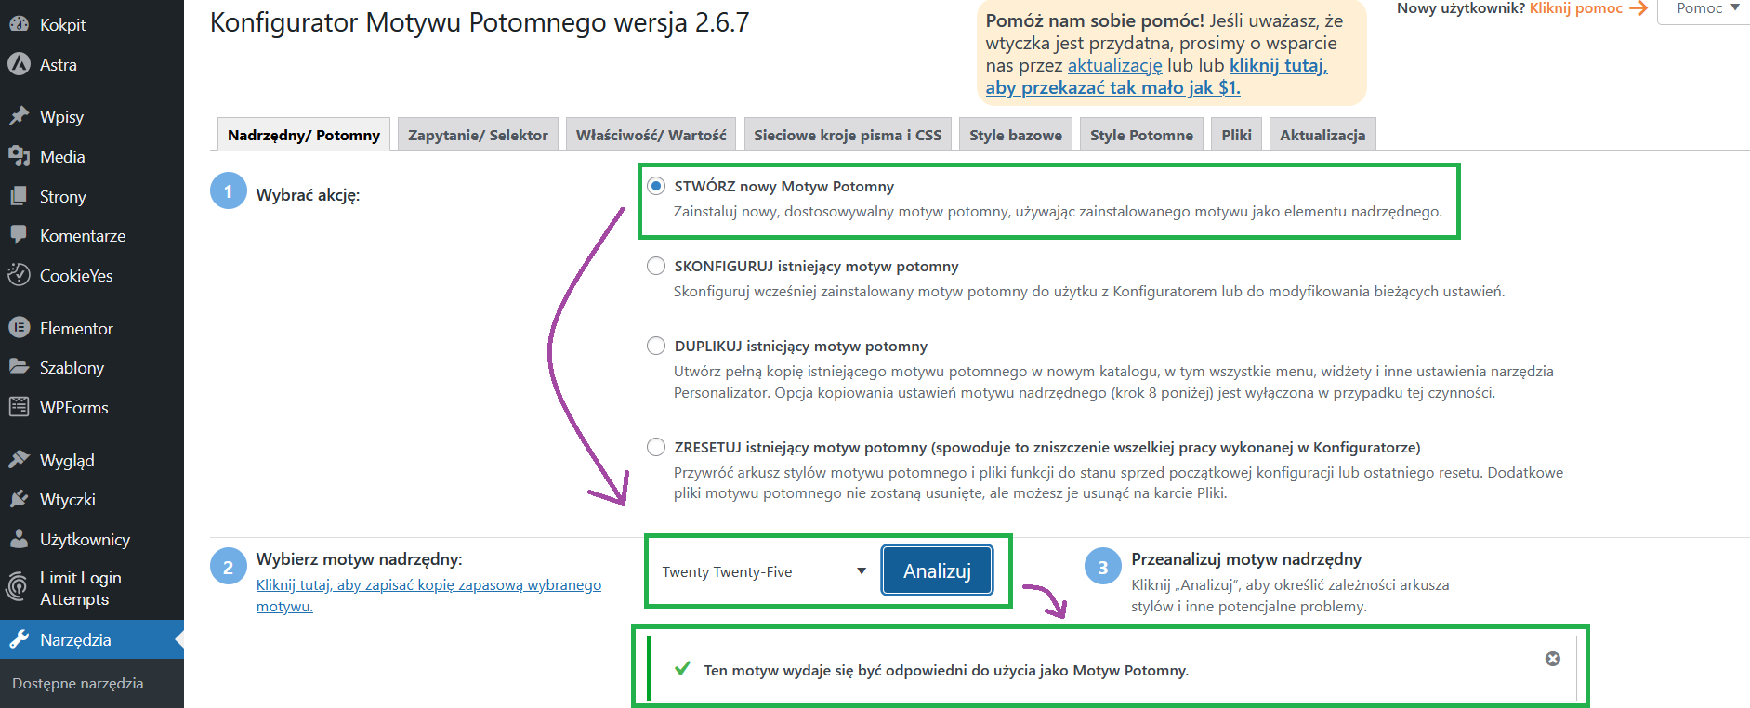Open WPForms menu label
This screenshot has width=1750, height=708.
click(x=74, y=408)
